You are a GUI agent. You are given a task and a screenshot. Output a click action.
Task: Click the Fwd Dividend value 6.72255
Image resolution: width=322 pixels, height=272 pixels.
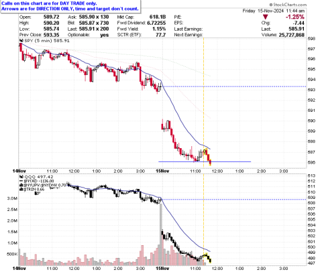(x=156, y=23)
